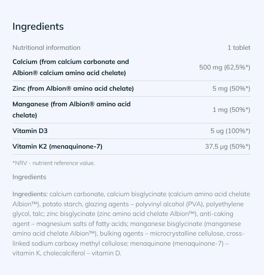
Task: Click the large Ingredients title heading
Action: point(38,26)
